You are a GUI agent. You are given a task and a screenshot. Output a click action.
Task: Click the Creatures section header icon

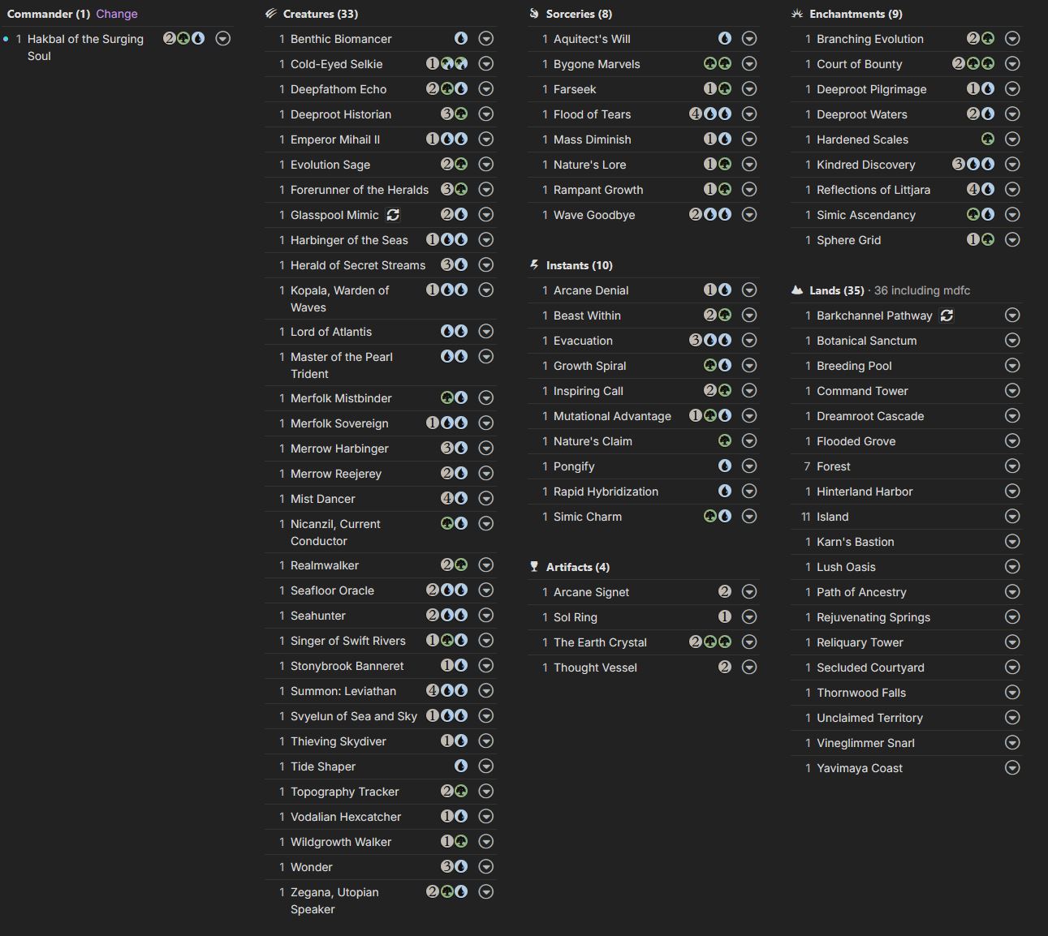[271, 14]
